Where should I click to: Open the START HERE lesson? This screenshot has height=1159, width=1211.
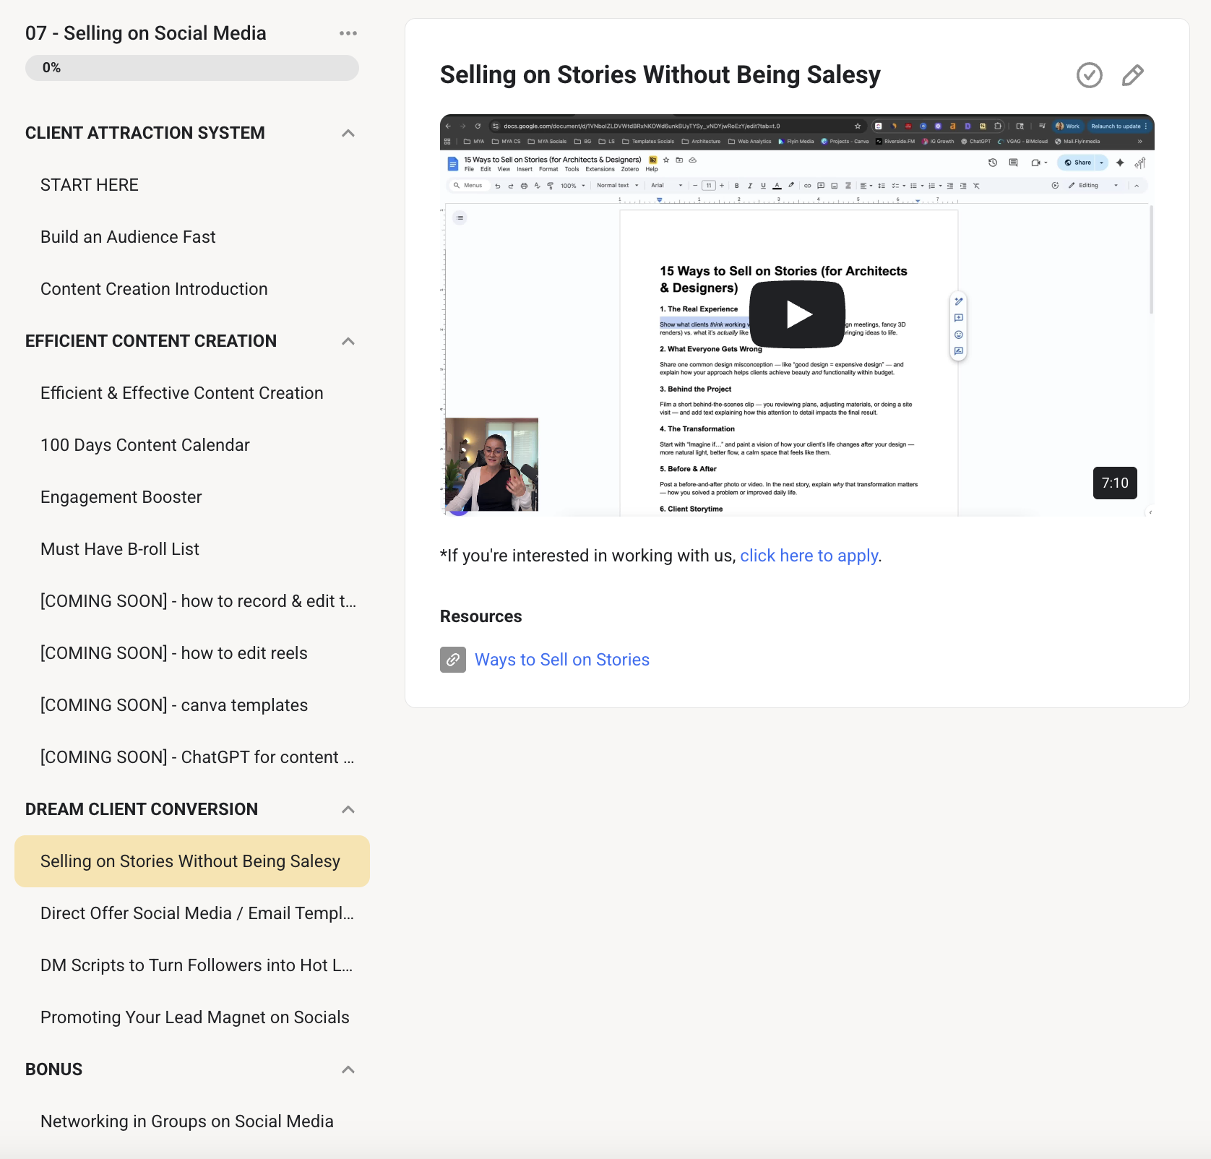pos(90,185)
